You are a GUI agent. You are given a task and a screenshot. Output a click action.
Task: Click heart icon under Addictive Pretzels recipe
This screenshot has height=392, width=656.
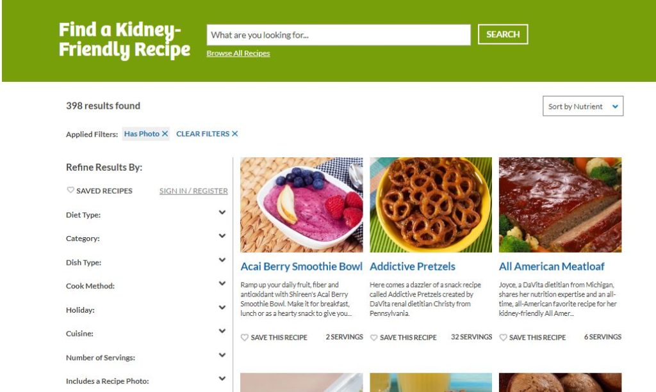(374, 337)
